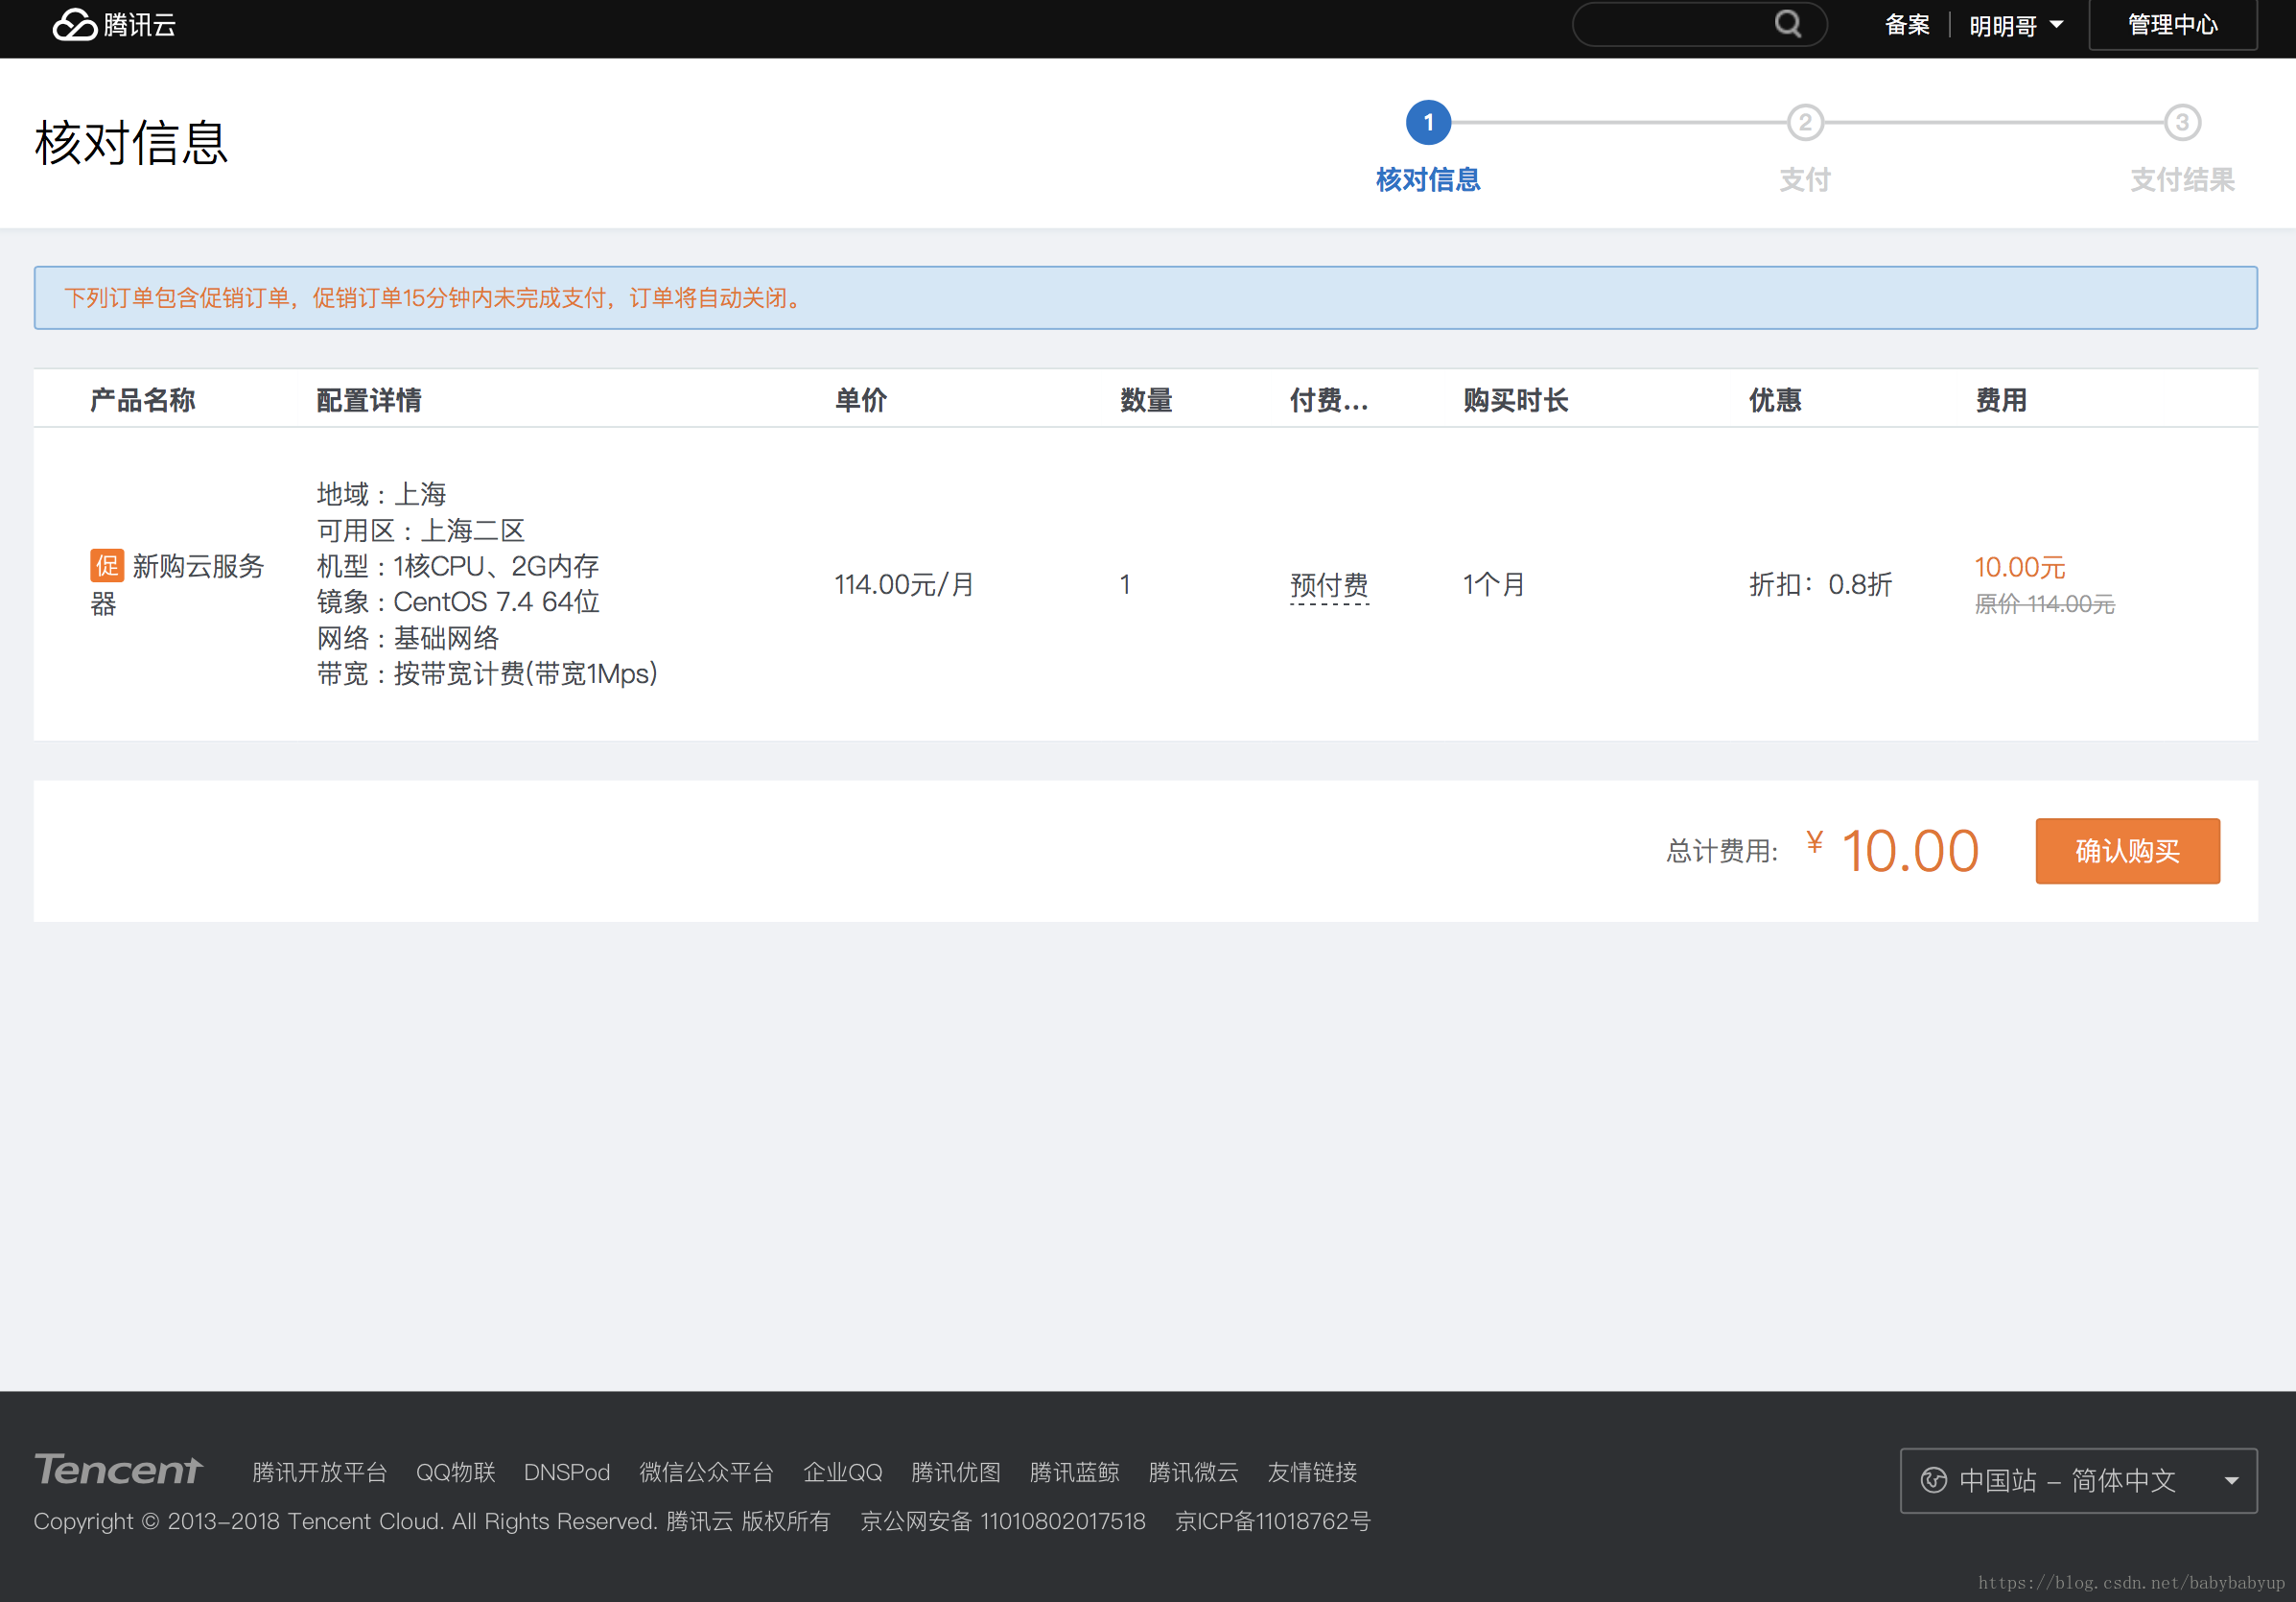Image resolution: width=2296 pixels, height=1602 pixels.
Task: Open 微信公众平台 footer link
Action: (706, 1472)
